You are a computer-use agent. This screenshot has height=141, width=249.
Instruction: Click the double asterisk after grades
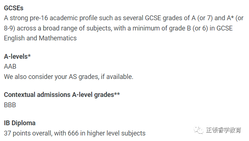pyautogui.click(x=117, y=94)
